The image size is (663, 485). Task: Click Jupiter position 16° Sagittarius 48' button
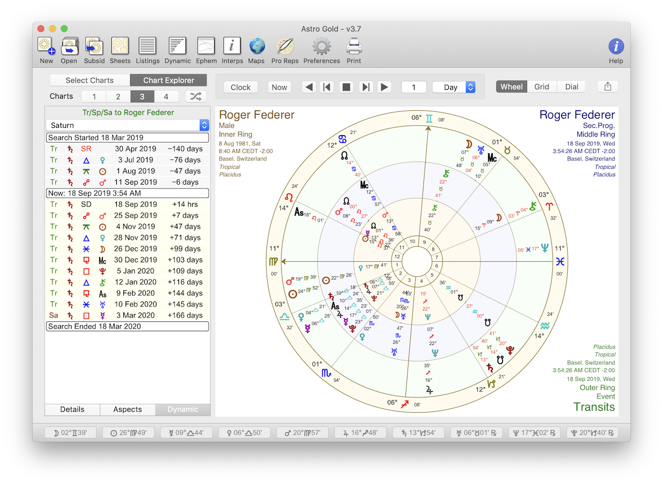(x=360, y=433)
